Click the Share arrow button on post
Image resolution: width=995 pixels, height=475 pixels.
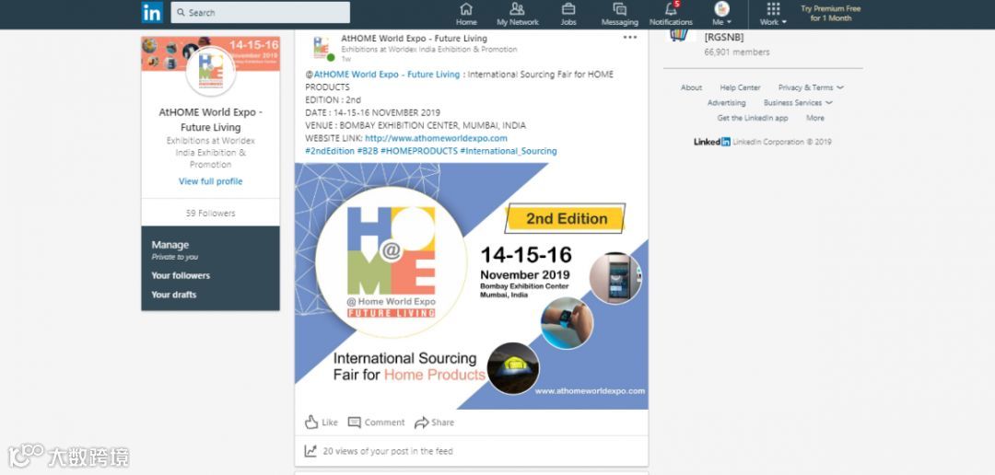434,423
